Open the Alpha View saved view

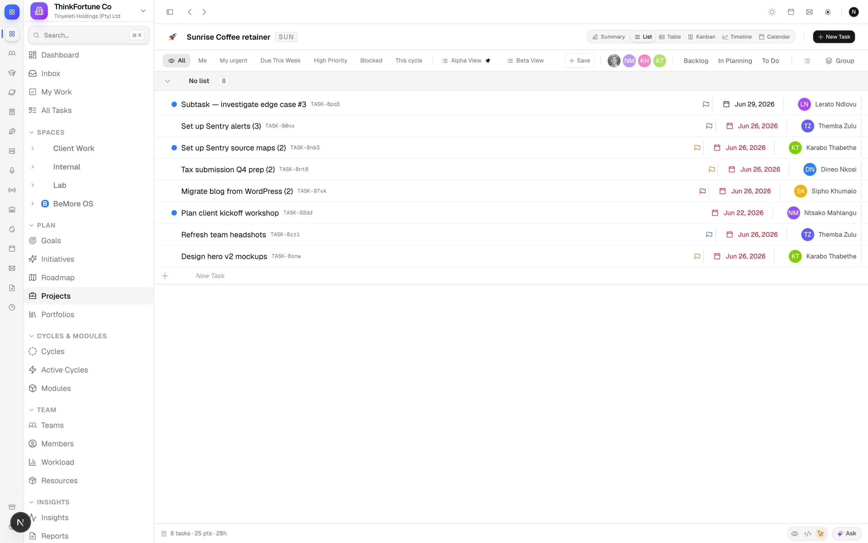(x=466, y=61)
